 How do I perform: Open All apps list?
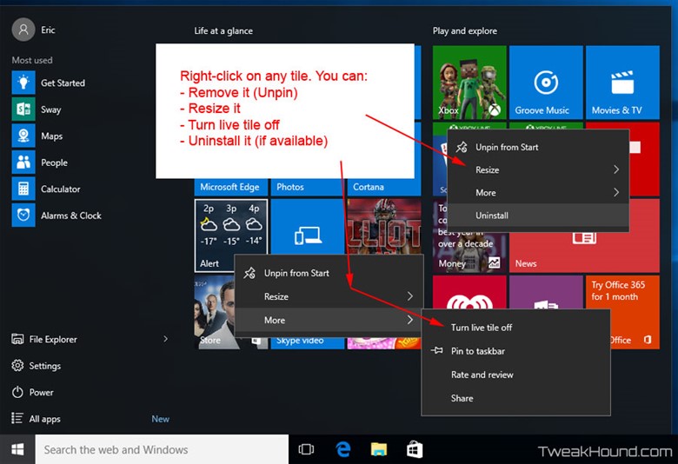(44, 419)
